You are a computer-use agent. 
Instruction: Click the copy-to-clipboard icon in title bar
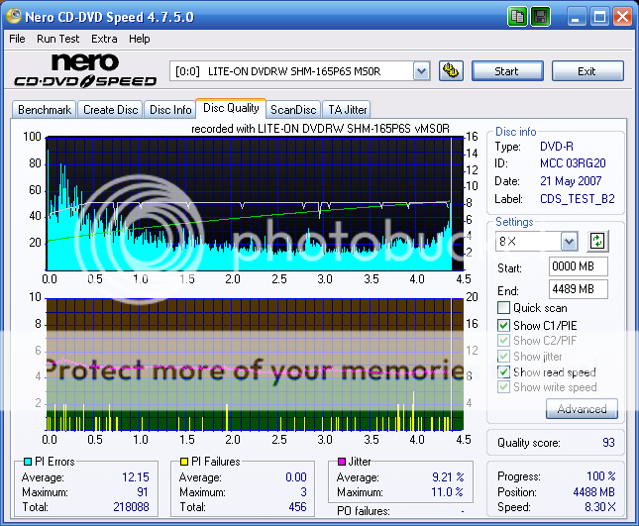(518, 17)
